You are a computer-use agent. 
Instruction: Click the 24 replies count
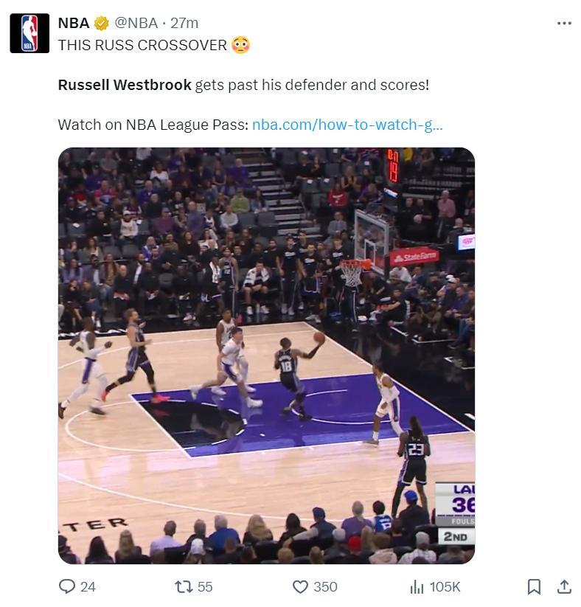click(x=88, y=587)
